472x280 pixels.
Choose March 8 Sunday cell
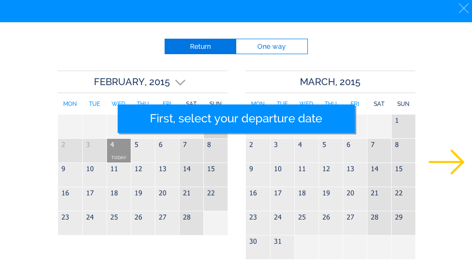pyautogui.click(x=403, y=151)
